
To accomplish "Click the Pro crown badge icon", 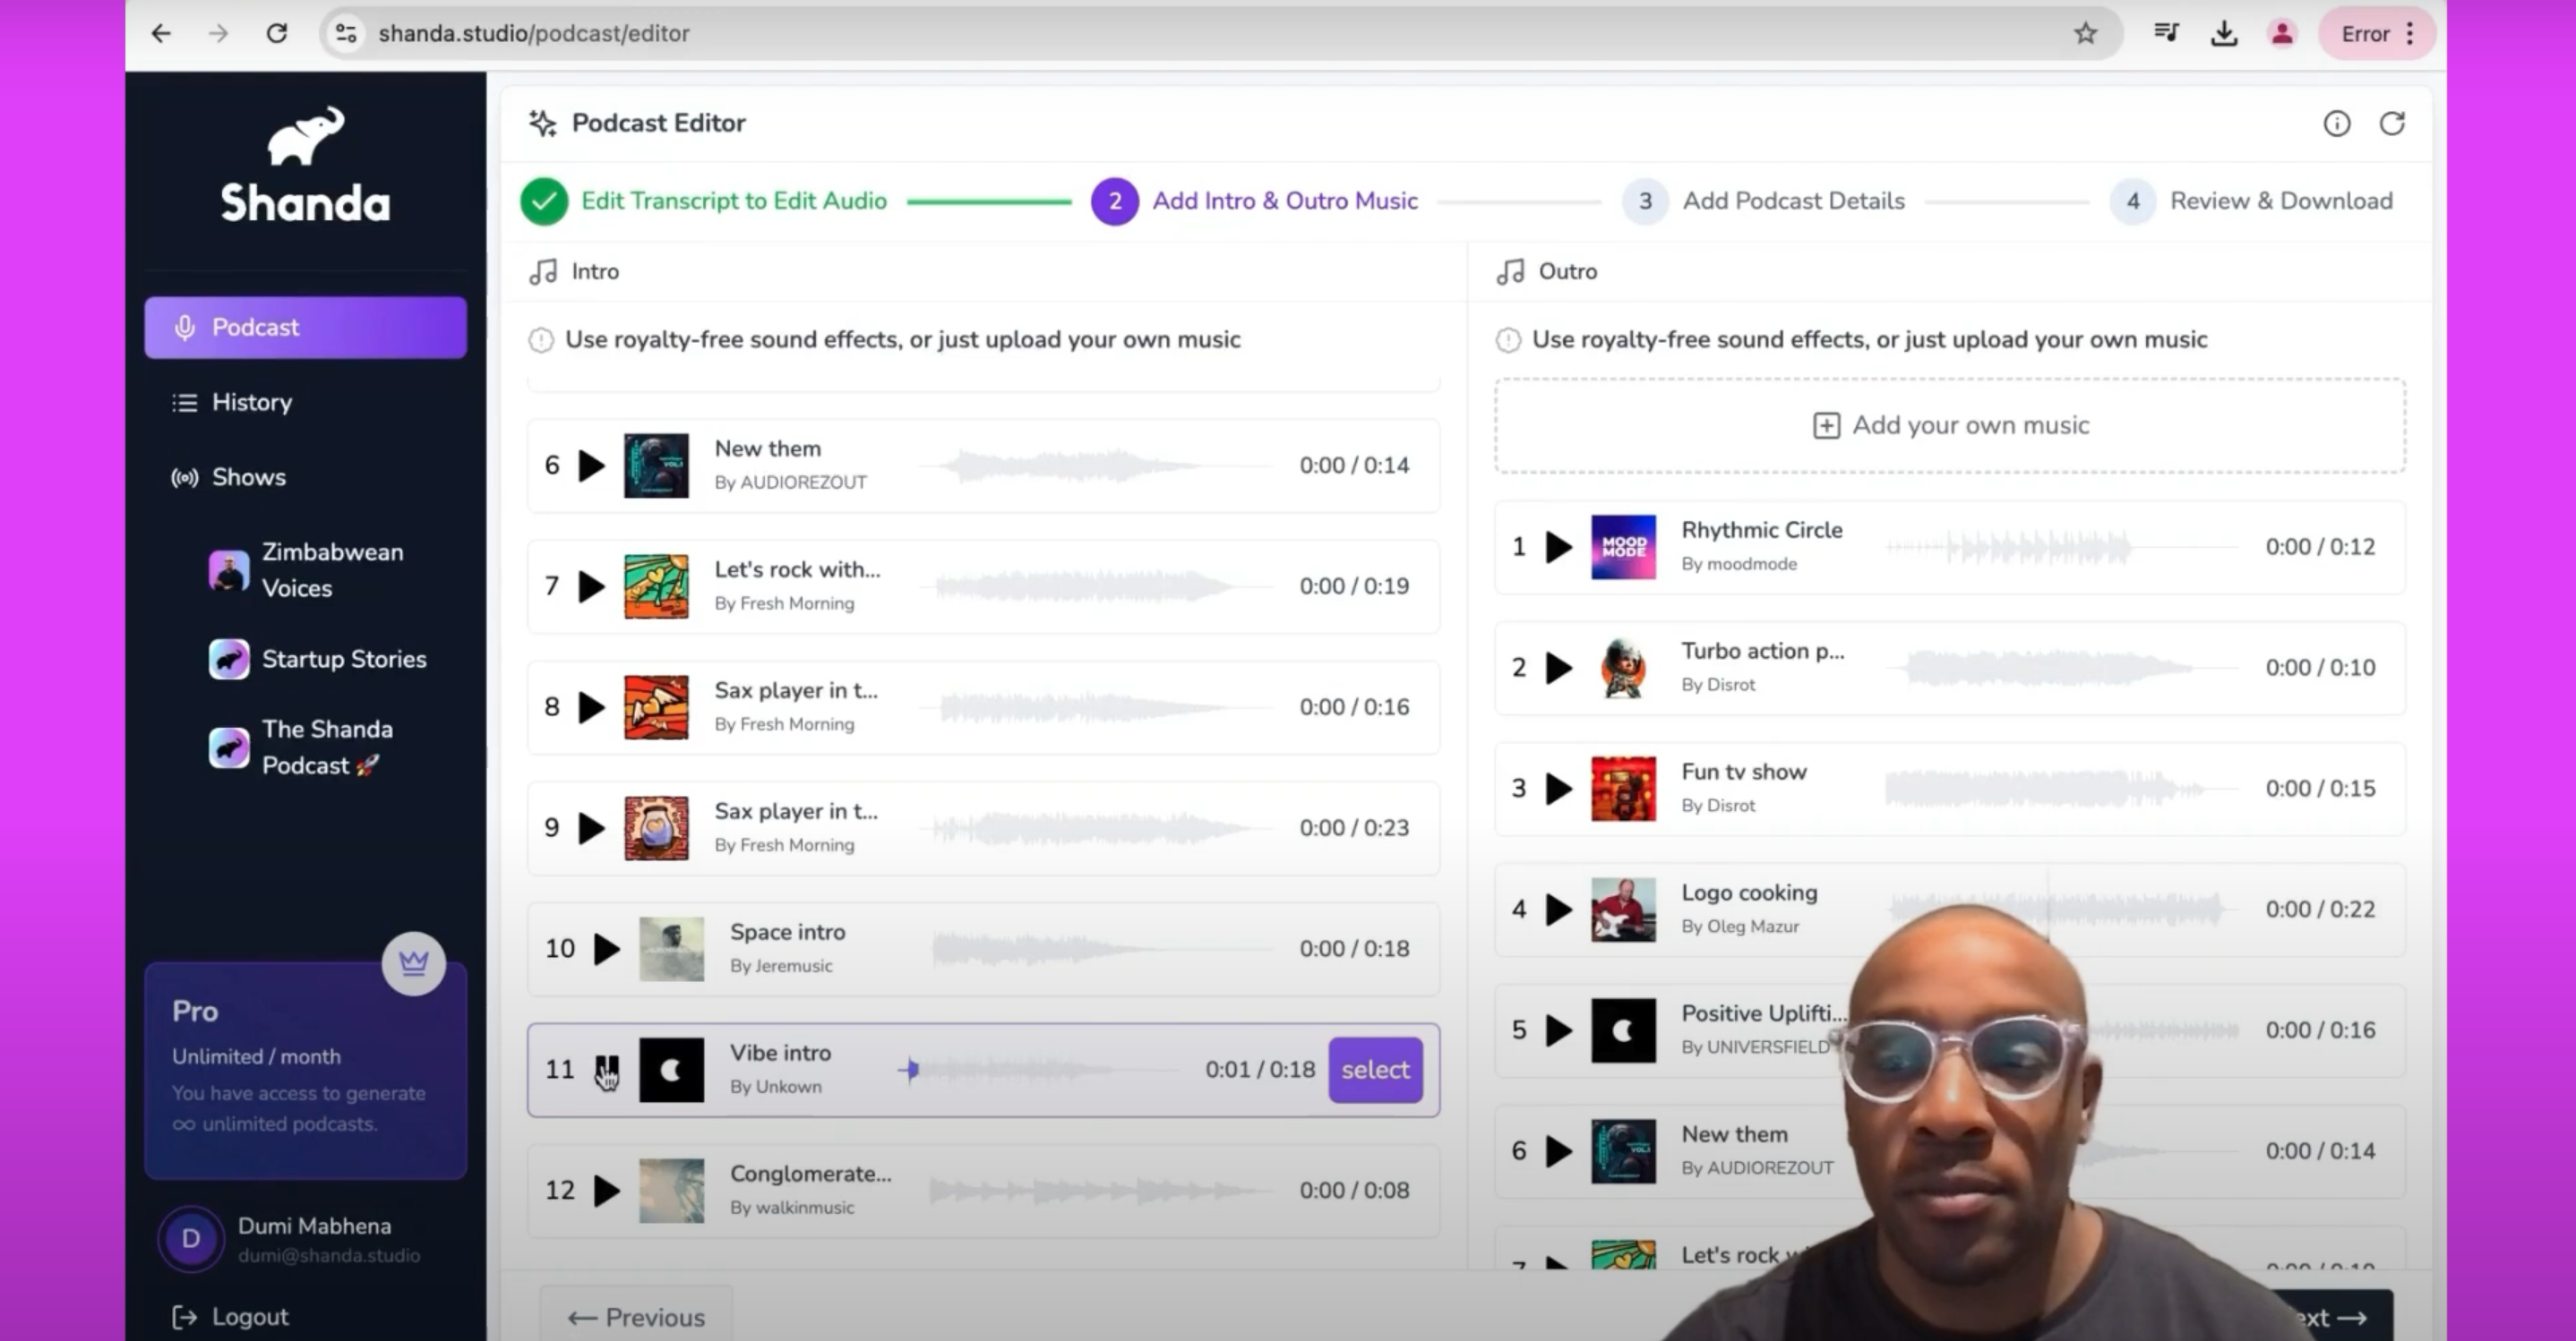I will [x=414, y=963].
